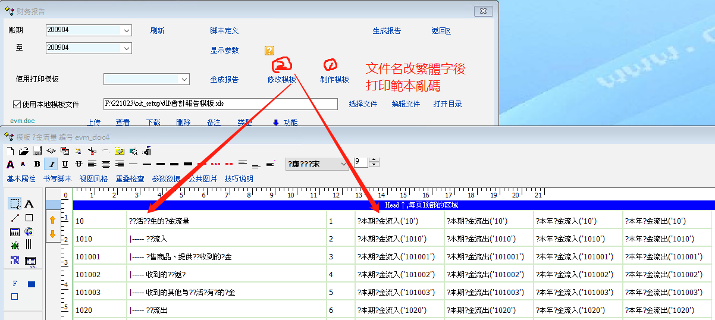Select the dashed-rectangle selection tool
This screenshot has width=715, height=320.
pyautogui.click(x=15, y=204)
